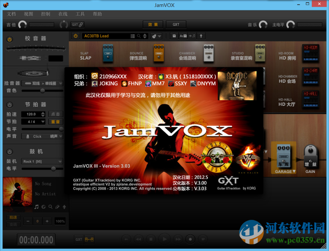Screen dimensions: 329x251
Task: Open the 控制 menu
Action: [x=46, y=14]
